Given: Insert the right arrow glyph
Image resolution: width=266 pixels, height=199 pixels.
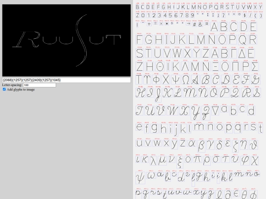Looking at the screenshot, I should coord(188,24).
